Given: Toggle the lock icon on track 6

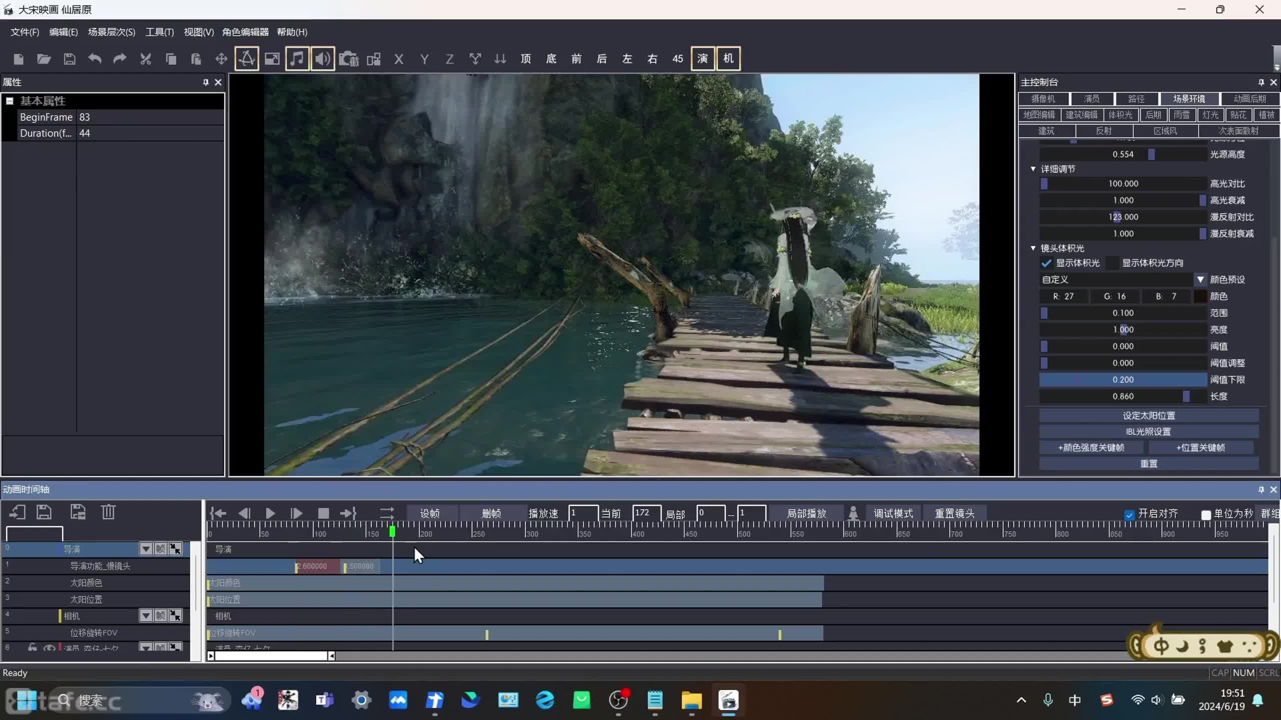Looking at the screenshot, I should (33, 647).
